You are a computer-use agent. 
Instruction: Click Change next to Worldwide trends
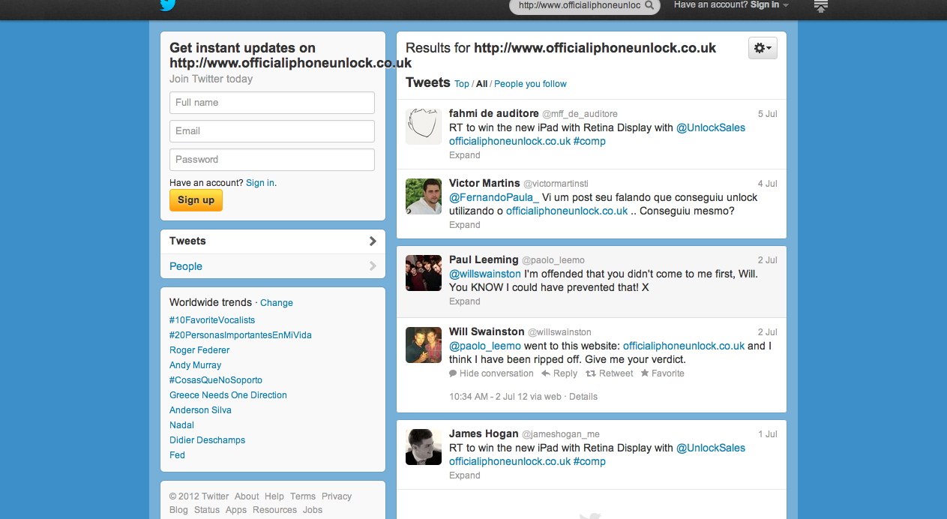tap(277, 303)
